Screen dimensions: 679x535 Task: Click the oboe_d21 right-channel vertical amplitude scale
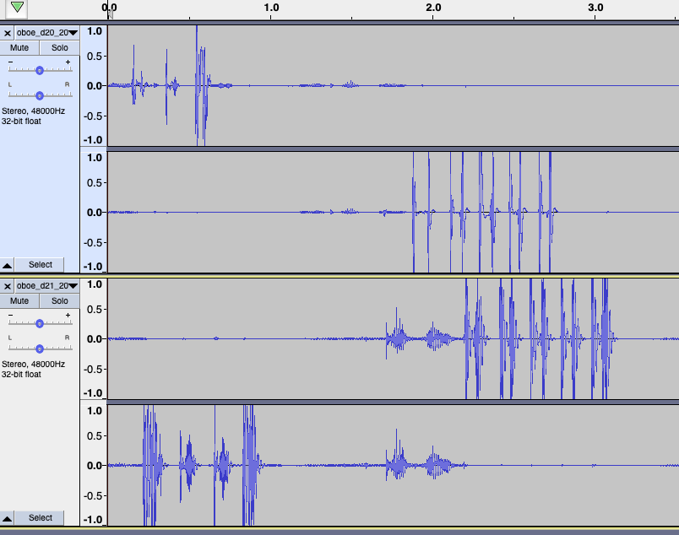94,465
